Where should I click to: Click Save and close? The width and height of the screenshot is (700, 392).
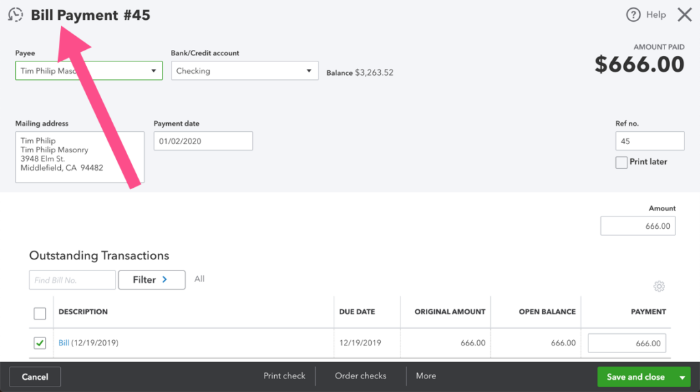636,377
